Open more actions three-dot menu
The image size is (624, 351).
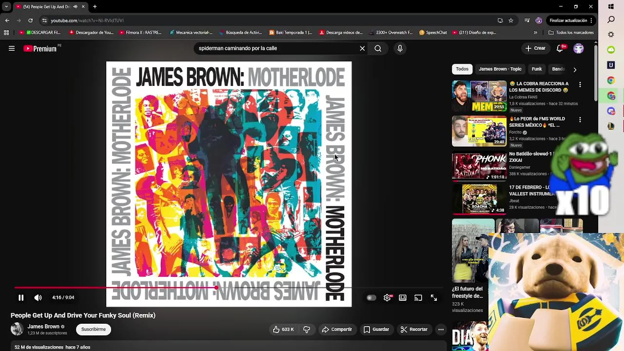pos(441,330)
